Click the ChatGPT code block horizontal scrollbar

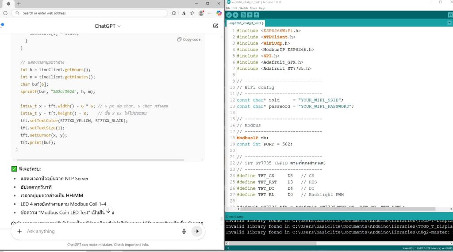click(x=100, y=160)
